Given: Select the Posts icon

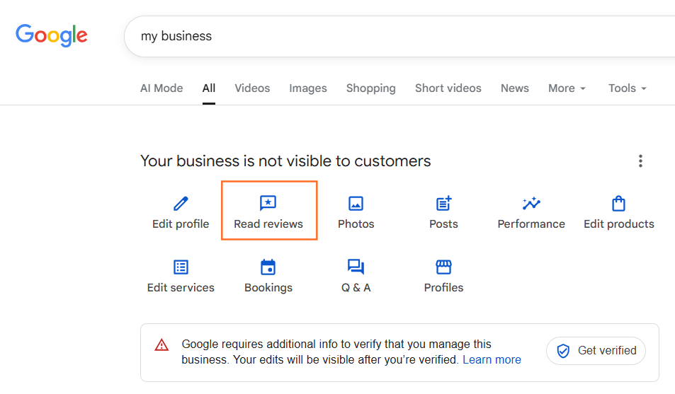Looking at the screenshot, I should coord(443,203).
